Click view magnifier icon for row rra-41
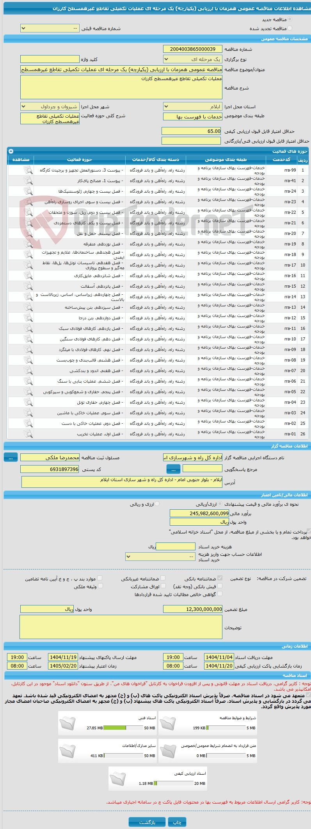The image size is (311, 829). tap(28, 181)
